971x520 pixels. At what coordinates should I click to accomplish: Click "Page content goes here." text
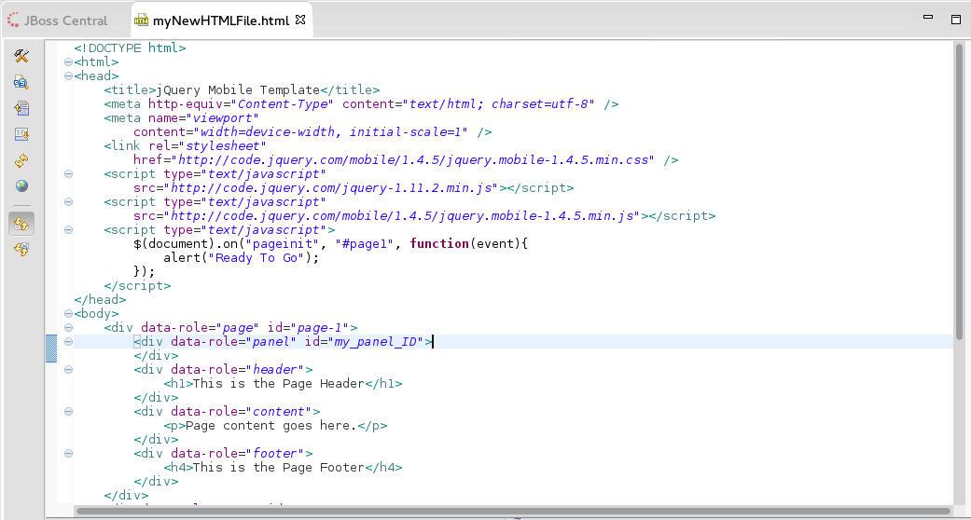click(271, 425)
